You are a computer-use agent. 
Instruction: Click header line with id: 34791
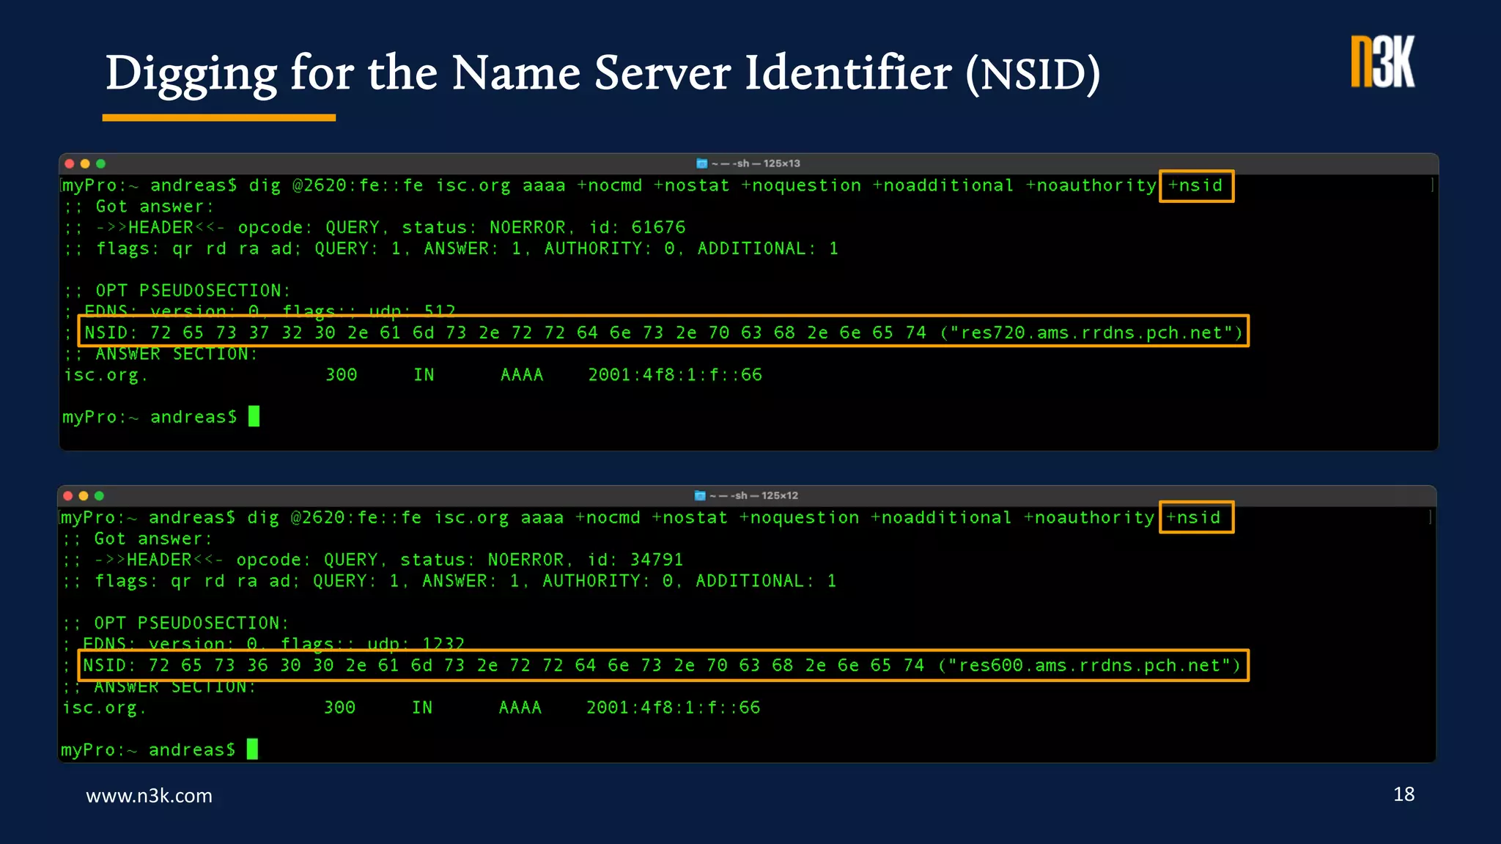click(x=373, y=560)
